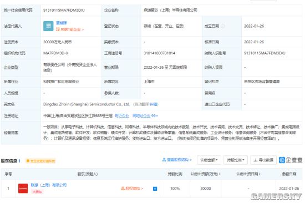
Task: Select registration number 310141000701814
Action: [159, 53]
